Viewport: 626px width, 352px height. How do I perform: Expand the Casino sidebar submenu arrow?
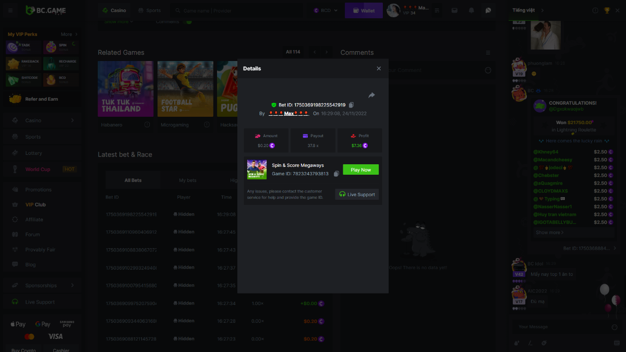click(x=73, y=120)
